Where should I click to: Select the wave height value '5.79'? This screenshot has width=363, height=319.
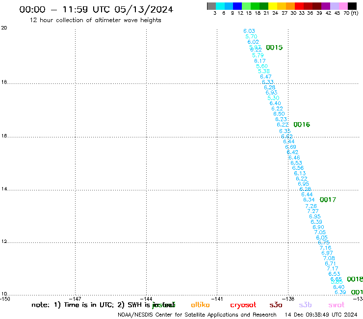click(x=258, y=55)
